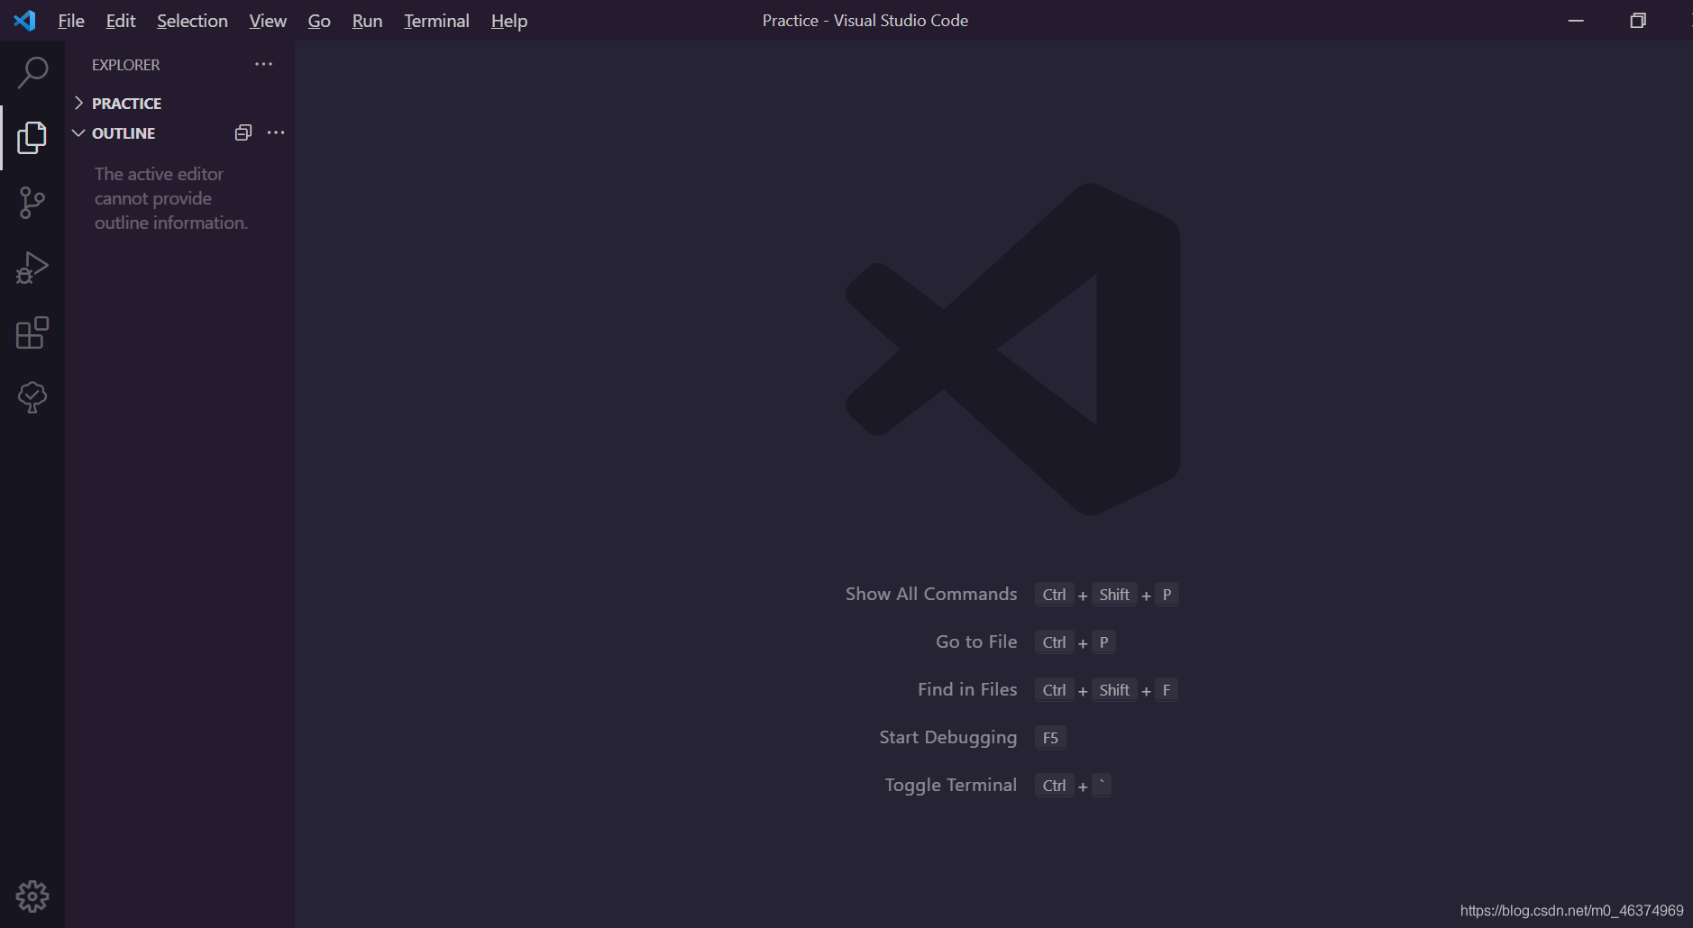Open the Search view in the activity bar

click(x=32, y=72)
